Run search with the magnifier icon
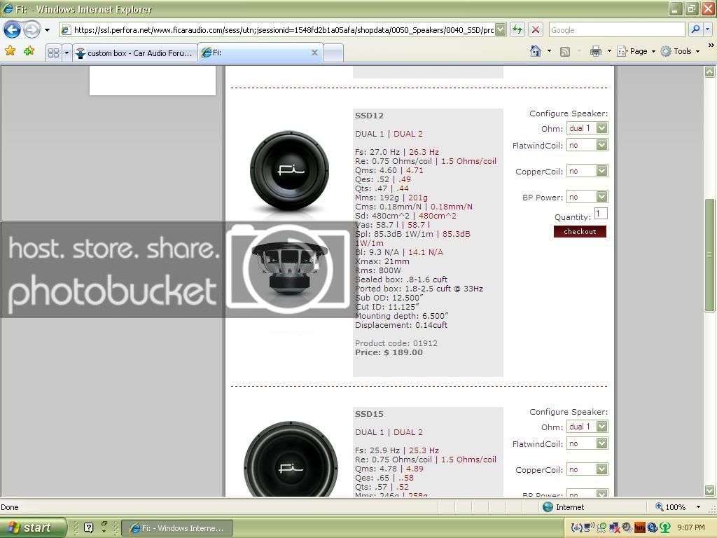This screenshot has height=538, width=717. click(x=695, y=29)
